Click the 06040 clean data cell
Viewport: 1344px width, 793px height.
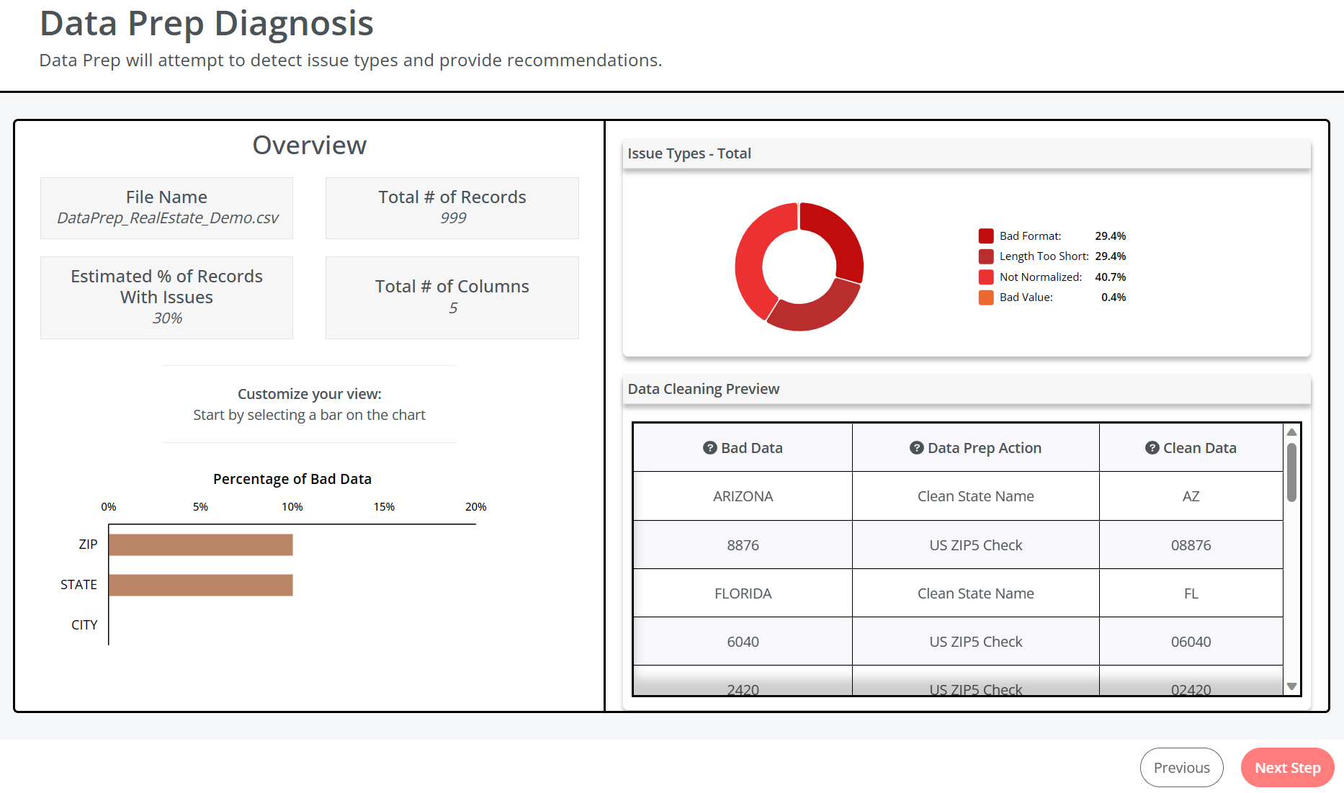click(1191, 642)
